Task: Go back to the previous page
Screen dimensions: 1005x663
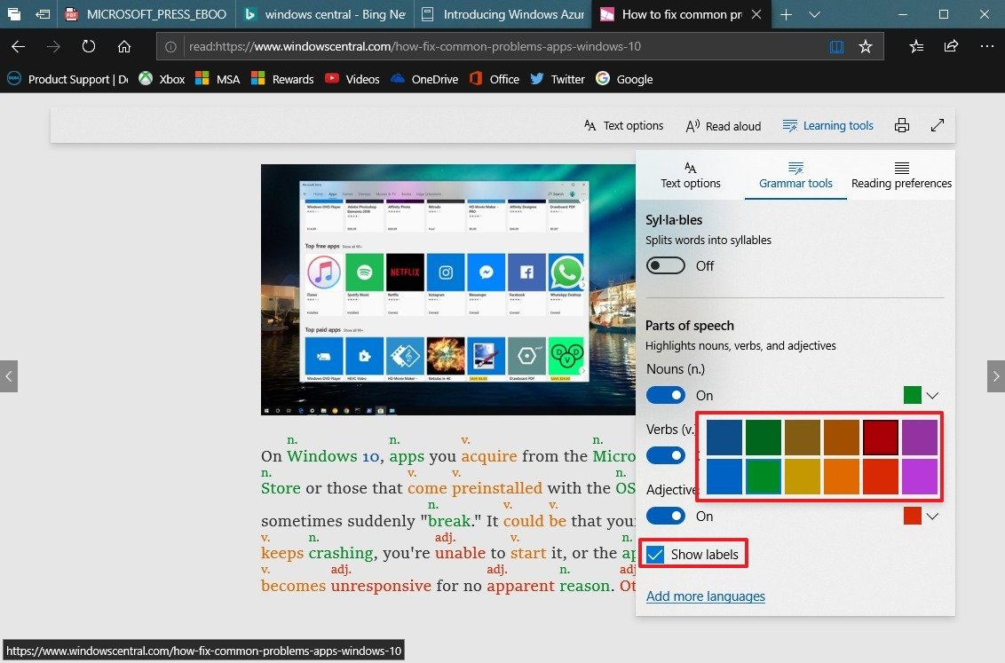Action: tap(18, 46)
